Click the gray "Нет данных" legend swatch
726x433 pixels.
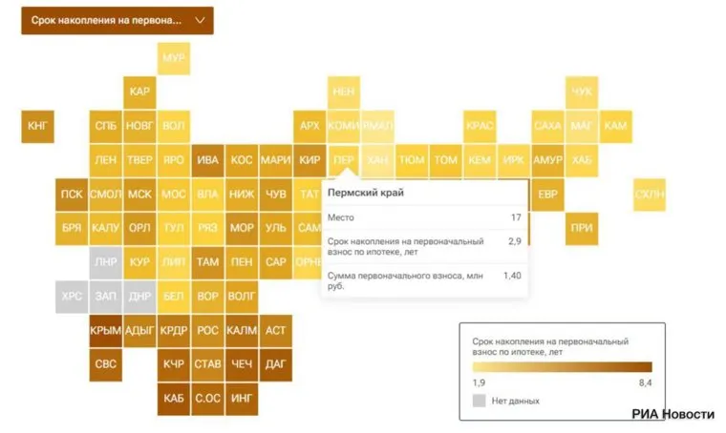[480, 401]
